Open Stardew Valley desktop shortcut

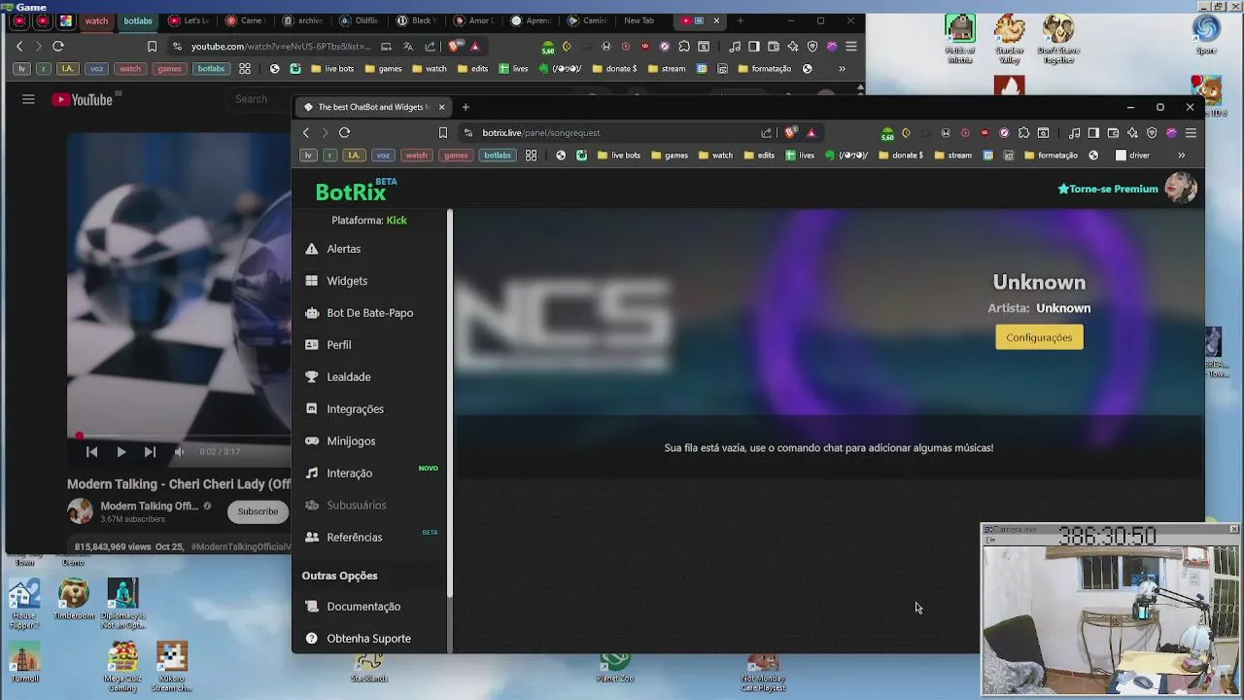[1010, 41]
